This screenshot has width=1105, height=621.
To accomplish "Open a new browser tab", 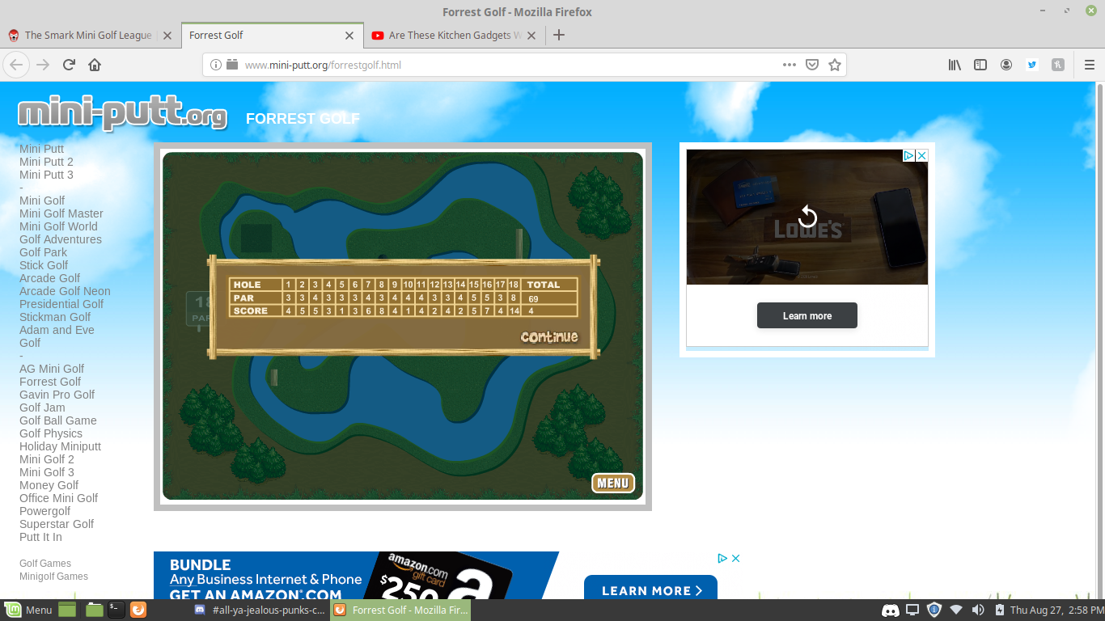I will tap(558, 35).
